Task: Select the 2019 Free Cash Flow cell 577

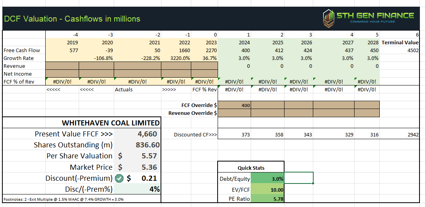Action: coord(62,50)
